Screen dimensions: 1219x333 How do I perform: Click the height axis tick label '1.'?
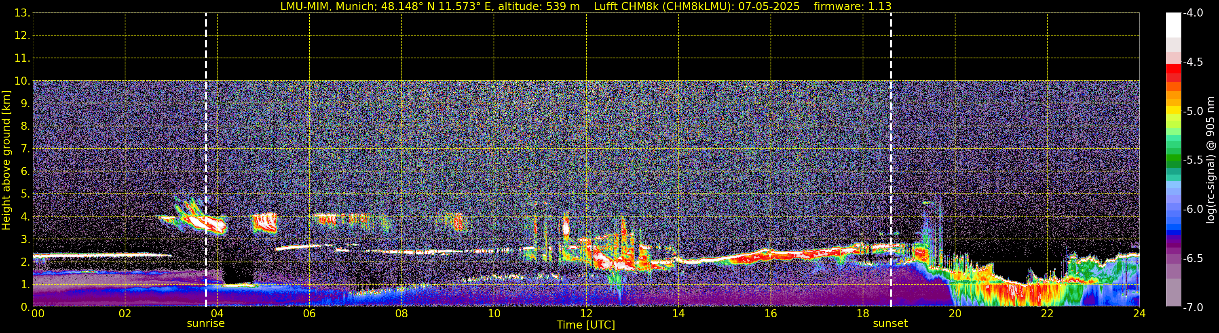(25, 285)
